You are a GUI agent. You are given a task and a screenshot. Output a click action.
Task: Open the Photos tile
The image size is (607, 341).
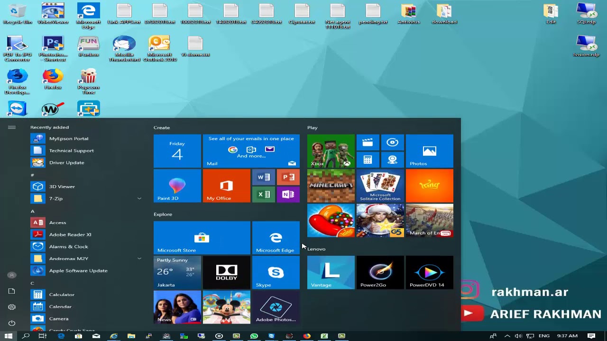(429, 151)
